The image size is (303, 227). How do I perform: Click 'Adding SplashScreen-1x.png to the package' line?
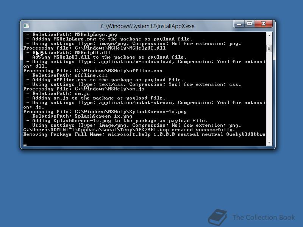coord(117,121)
